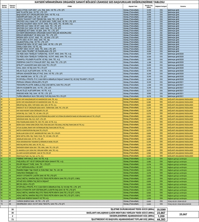The height and width of the screenshot is (222, 199).
Task: Click PAN PAZARLAMA DAHİLİ TİC. cell
Action: pyautogui.click(x=70, y=122)
